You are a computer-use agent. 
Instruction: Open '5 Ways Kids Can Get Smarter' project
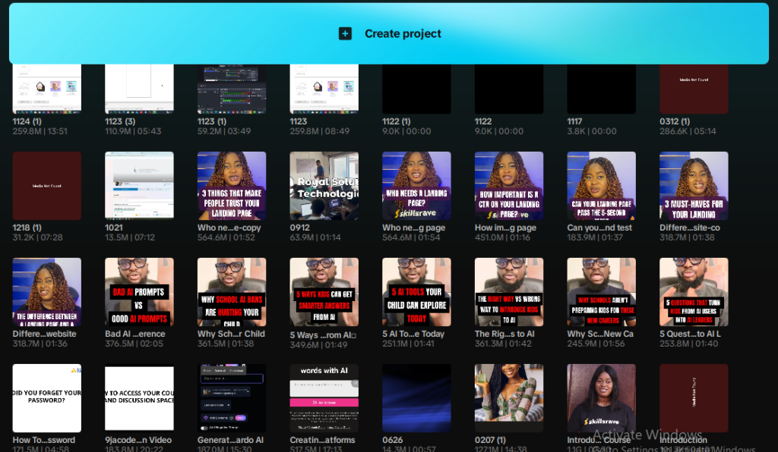[x=324, y=292]
